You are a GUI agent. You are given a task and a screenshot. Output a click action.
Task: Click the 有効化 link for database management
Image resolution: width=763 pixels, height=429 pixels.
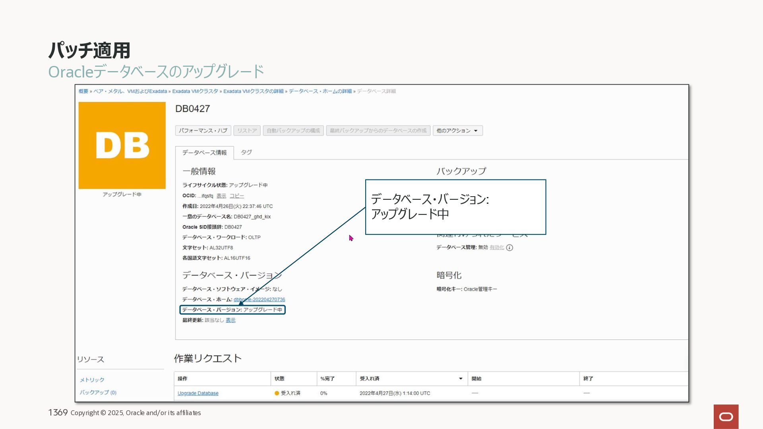tap(496, 247)
